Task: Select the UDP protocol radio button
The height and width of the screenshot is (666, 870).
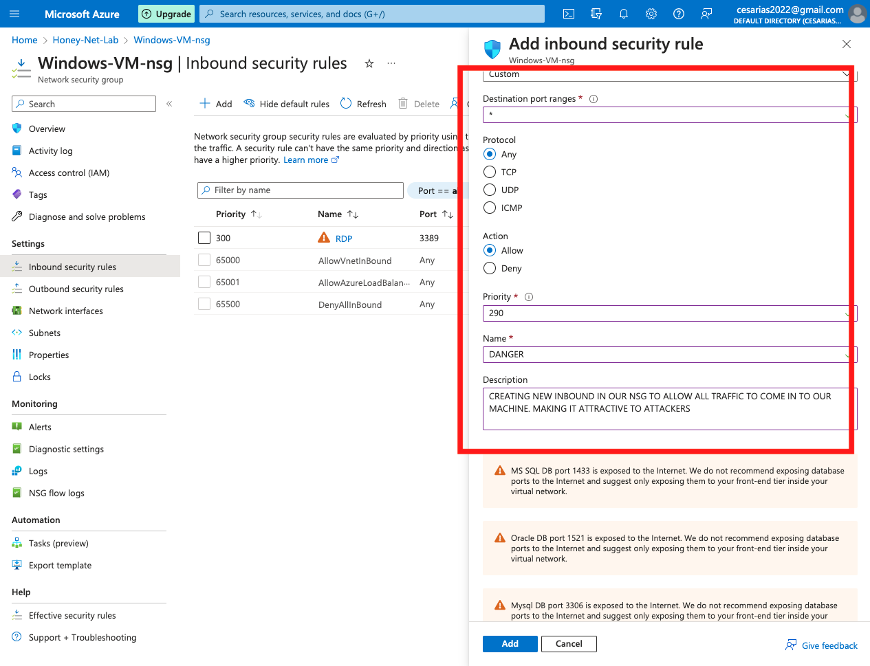Action: (x=490, y=190)
